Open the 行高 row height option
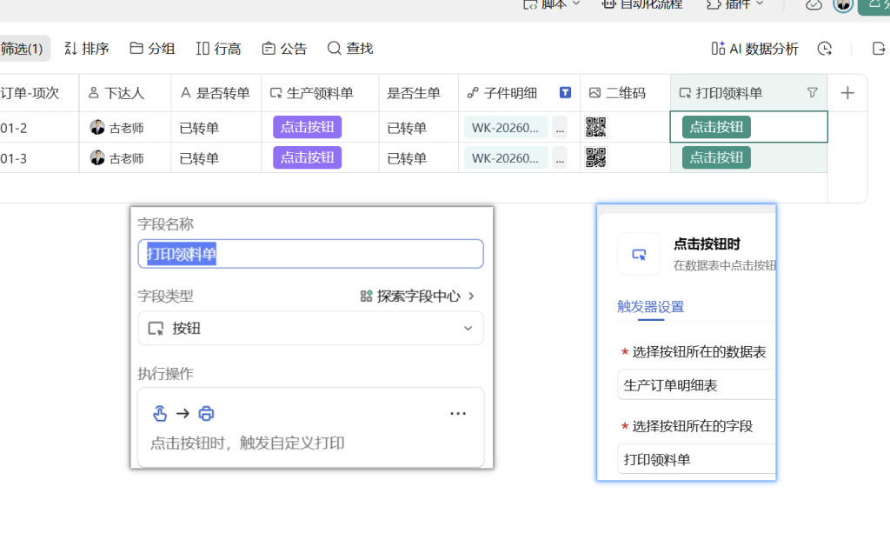The image size is (890, 540). pos(218,49)
